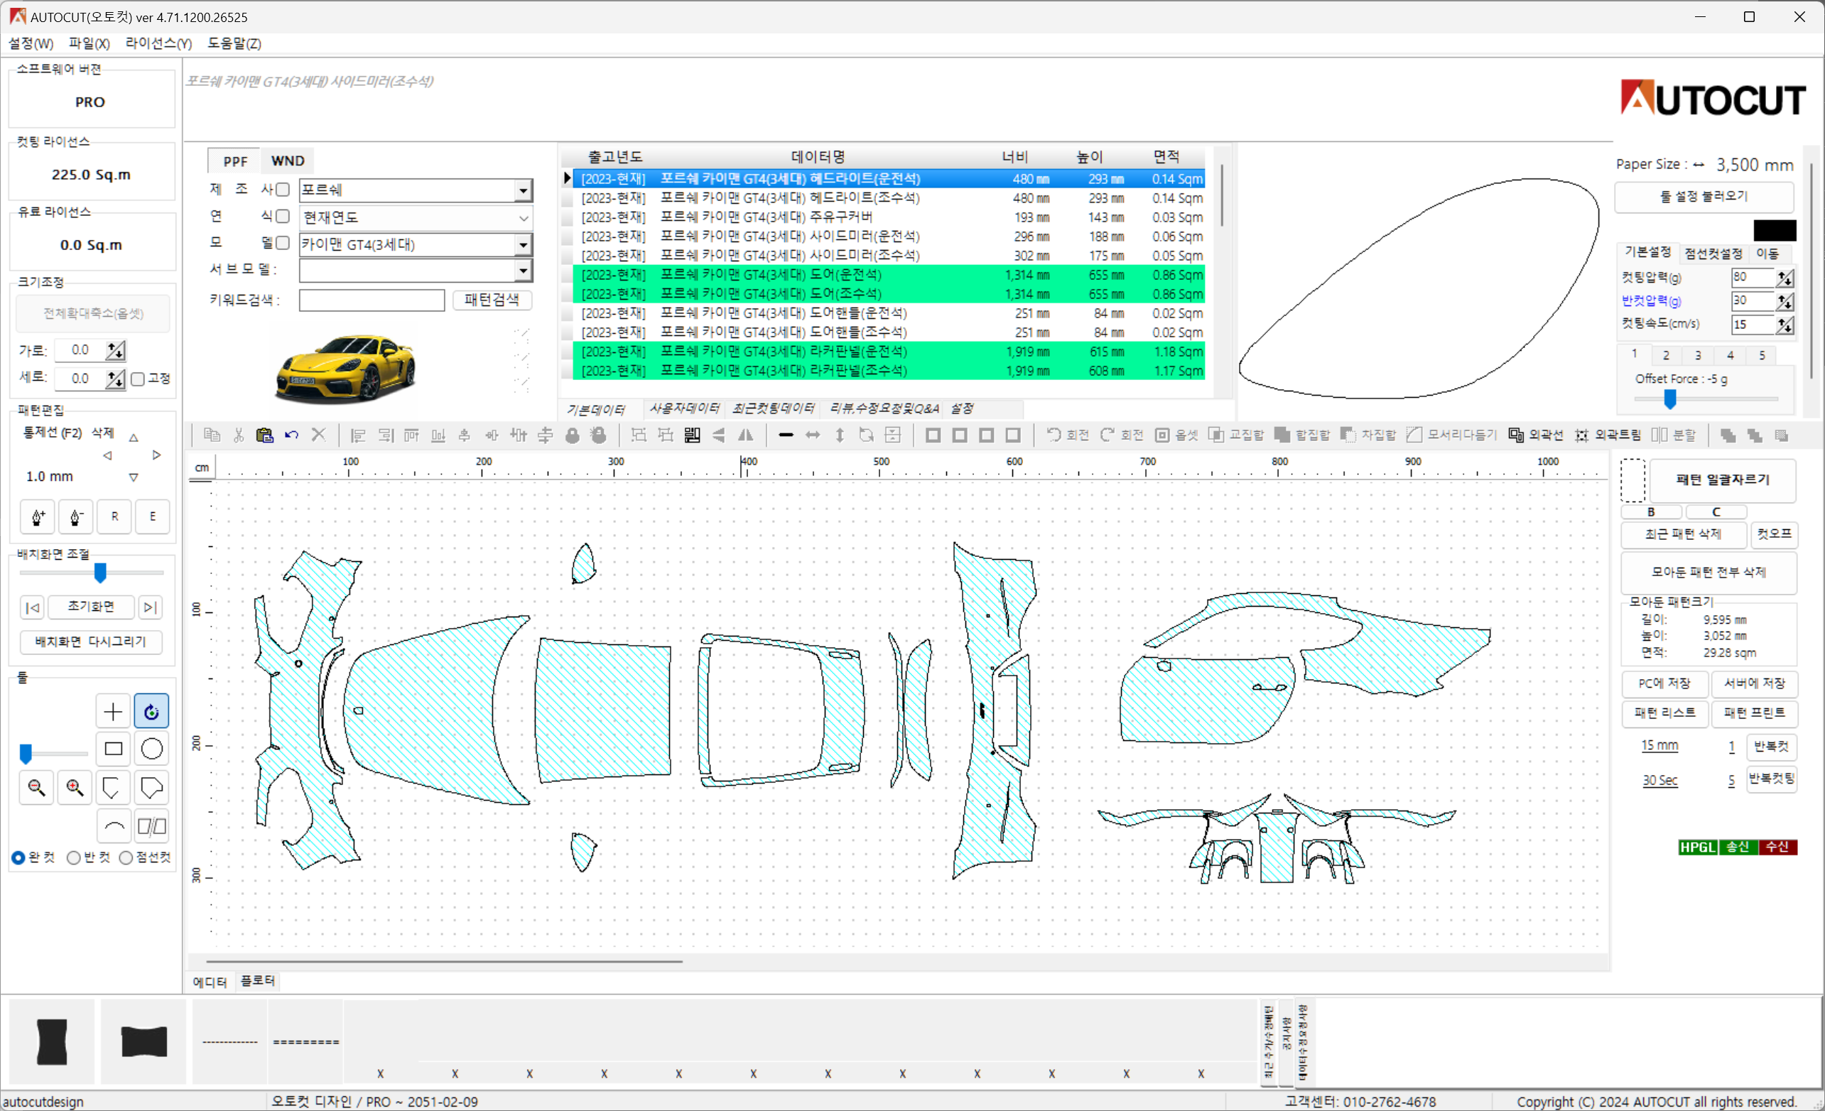Select the rotate tool in the tool panel
Screen dimensions: 1825x1111
[x=151, y=711]
